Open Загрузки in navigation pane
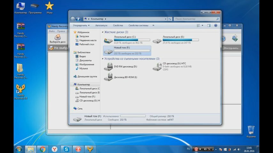This screenshot has height=153, width=273. click(84, 36)
